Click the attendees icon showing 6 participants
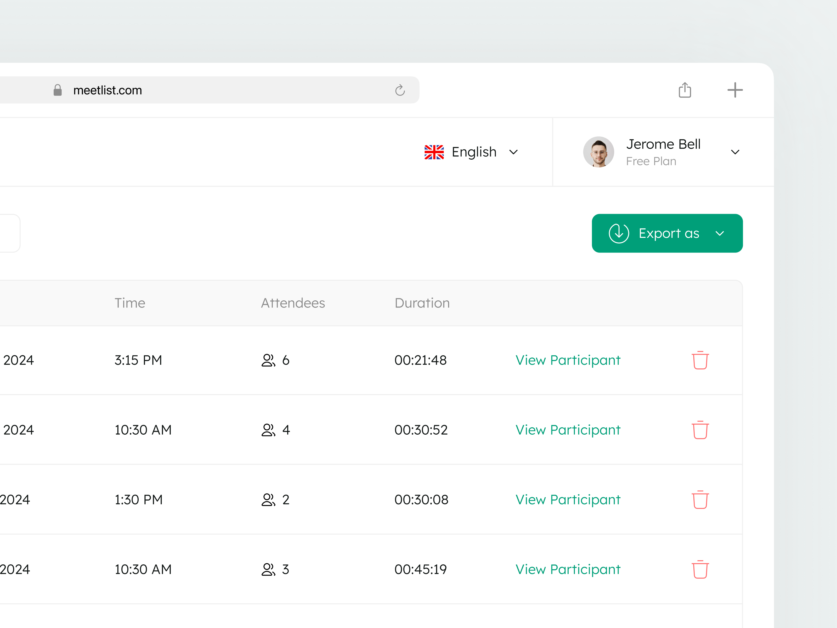Screen dimensions: 837x628 268,360
